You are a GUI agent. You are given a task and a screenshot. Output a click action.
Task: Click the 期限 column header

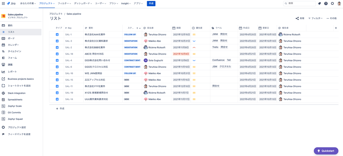click(x=181, y=28)
